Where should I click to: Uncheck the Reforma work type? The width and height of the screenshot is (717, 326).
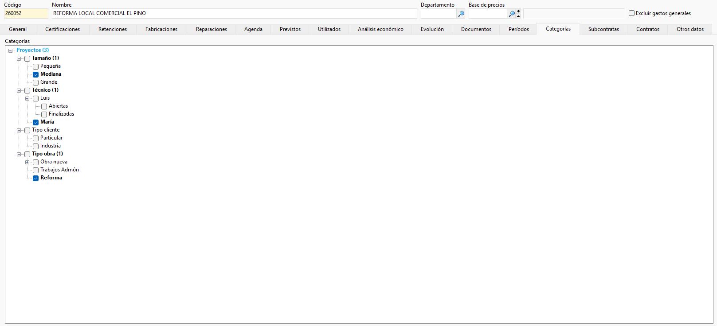click(35, 178)
